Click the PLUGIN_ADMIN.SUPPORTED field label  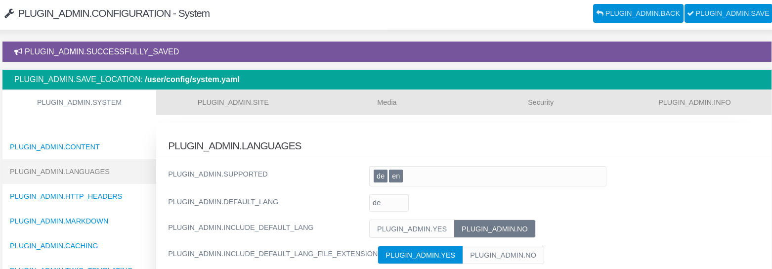pyautogui.click(x=218, y=174)
